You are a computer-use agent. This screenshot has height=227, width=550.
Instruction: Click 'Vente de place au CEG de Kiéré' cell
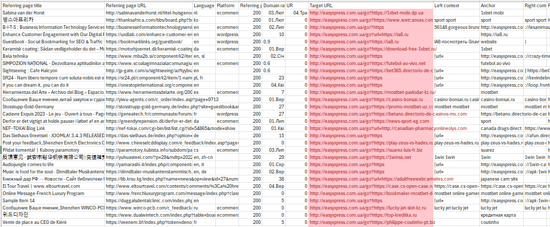point(53,222)
